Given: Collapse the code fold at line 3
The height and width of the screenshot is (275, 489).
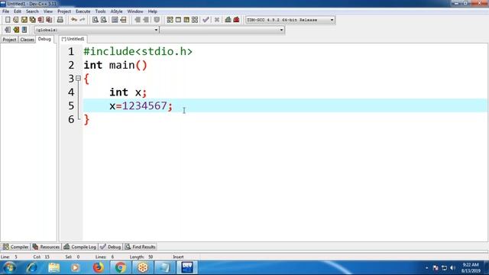Looking at the screenshot, I should [x=78, y=78].
